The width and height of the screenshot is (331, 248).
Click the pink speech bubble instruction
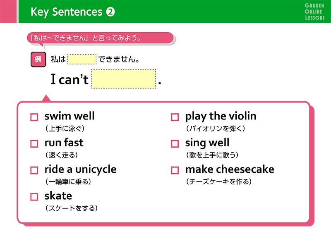100,38
